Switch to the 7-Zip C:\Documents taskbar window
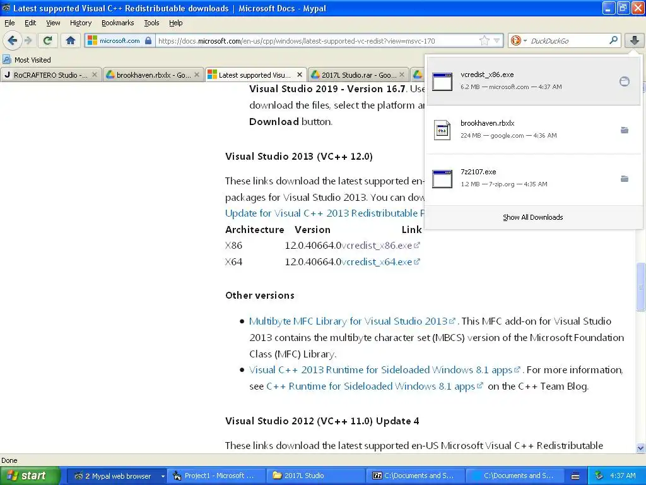Image resolution: width=646 pixels, height=485 pixels. point(415,476)
